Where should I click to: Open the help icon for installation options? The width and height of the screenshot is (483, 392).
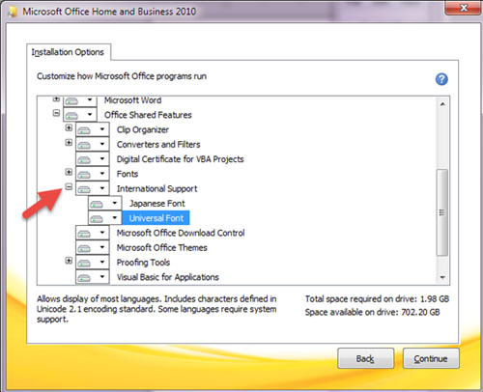441,79
